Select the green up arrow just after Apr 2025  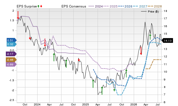(x=102, y=90)
